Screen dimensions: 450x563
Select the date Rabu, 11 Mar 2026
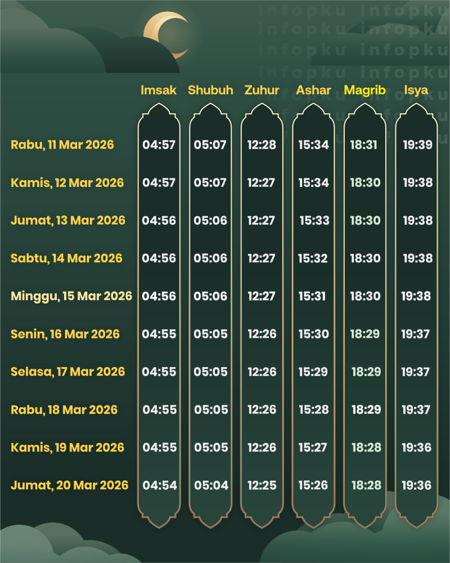click(x=62, y=145)
